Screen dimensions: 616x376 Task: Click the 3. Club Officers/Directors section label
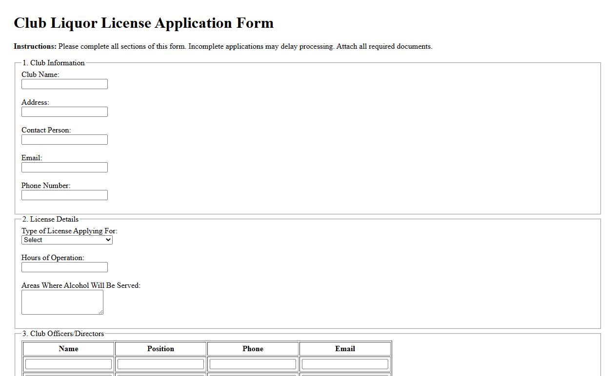point(63,334)
